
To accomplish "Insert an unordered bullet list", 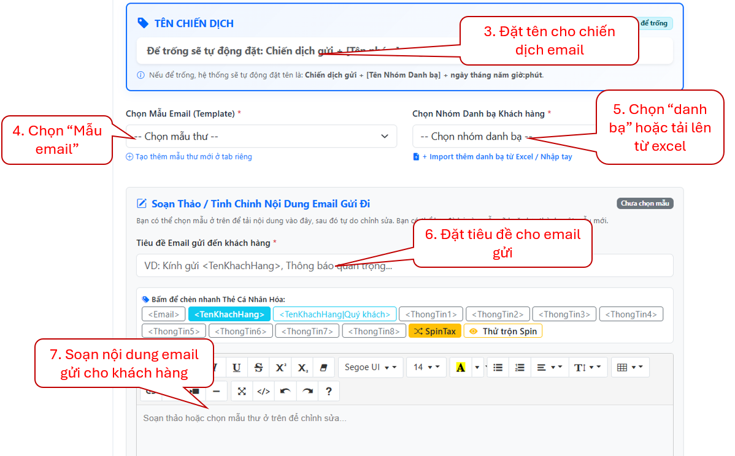I will click(x=498, y=368).
